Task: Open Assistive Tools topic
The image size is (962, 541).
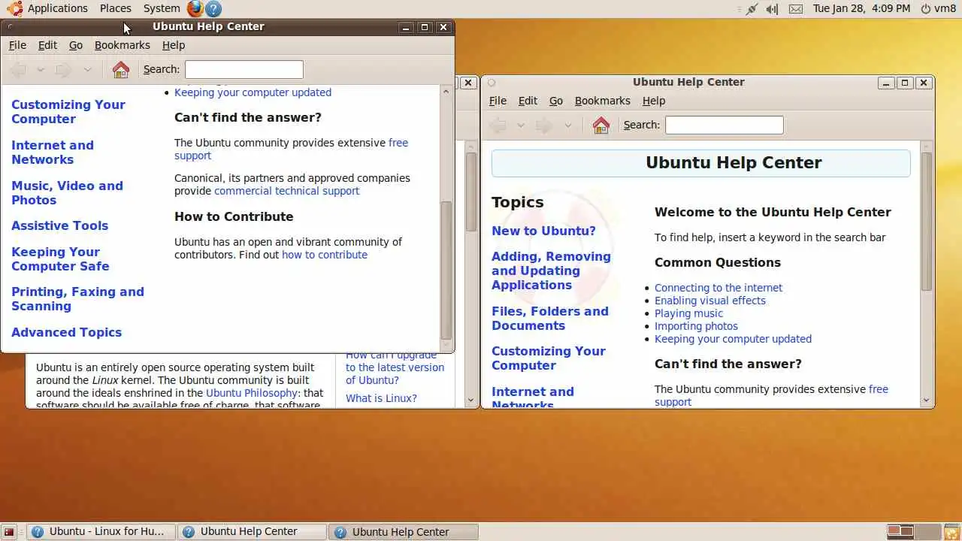Action: pos(59,226)
